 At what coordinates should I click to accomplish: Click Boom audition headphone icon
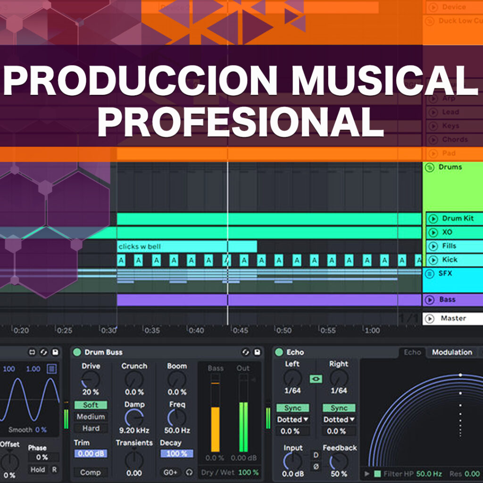click(x=189, y=472)
